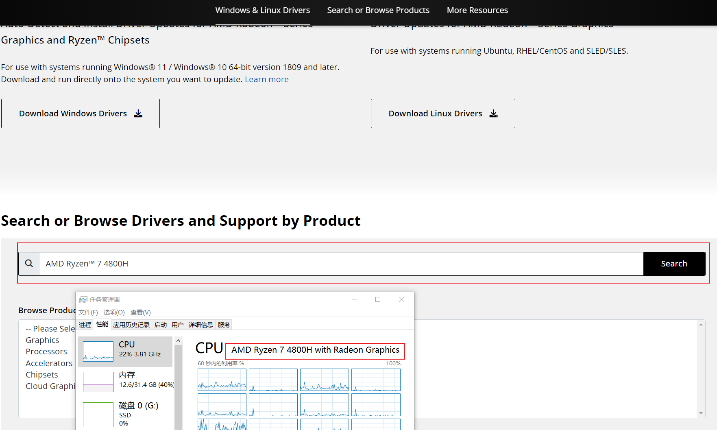Follow the Learn more link
The image size is (717, 430).
point(266,79)
